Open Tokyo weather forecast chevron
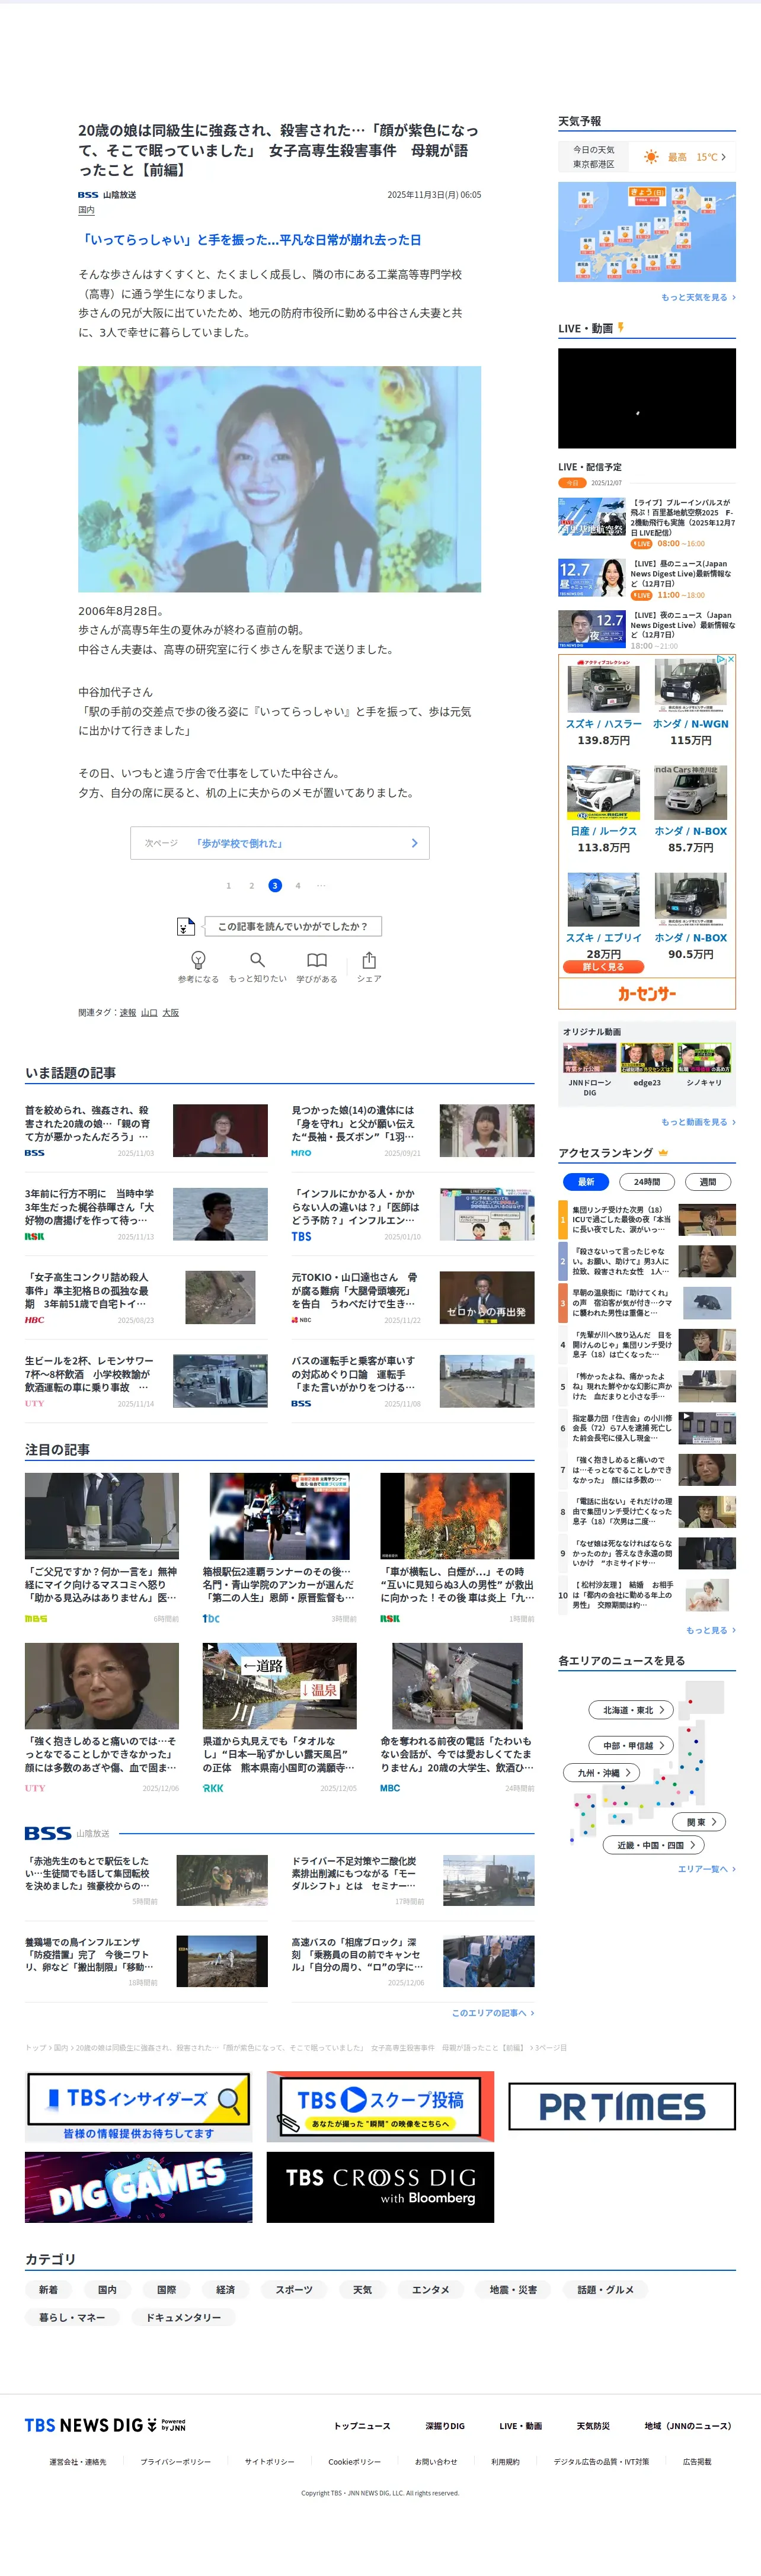 pos(724,157)
